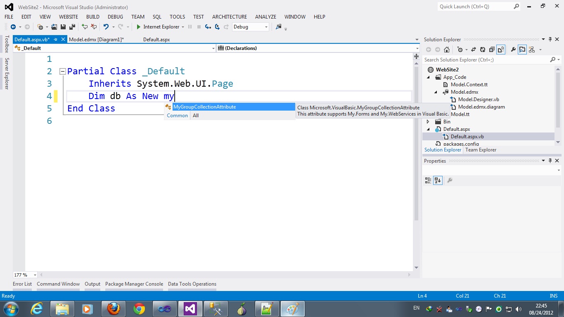Toggle Auto Hide pin on Solution Explorer

550,39
